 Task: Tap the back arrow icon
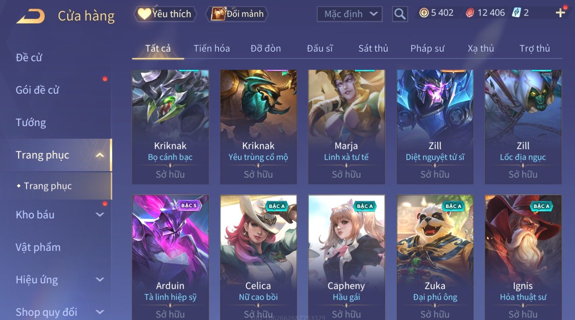tap(31, 16)
